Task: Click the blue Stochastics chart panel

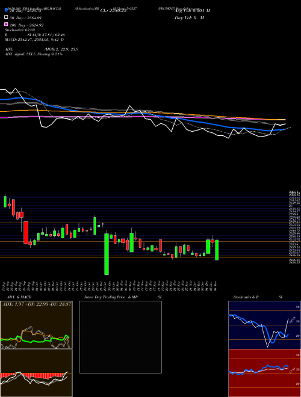Action: (x=264, y=325)
